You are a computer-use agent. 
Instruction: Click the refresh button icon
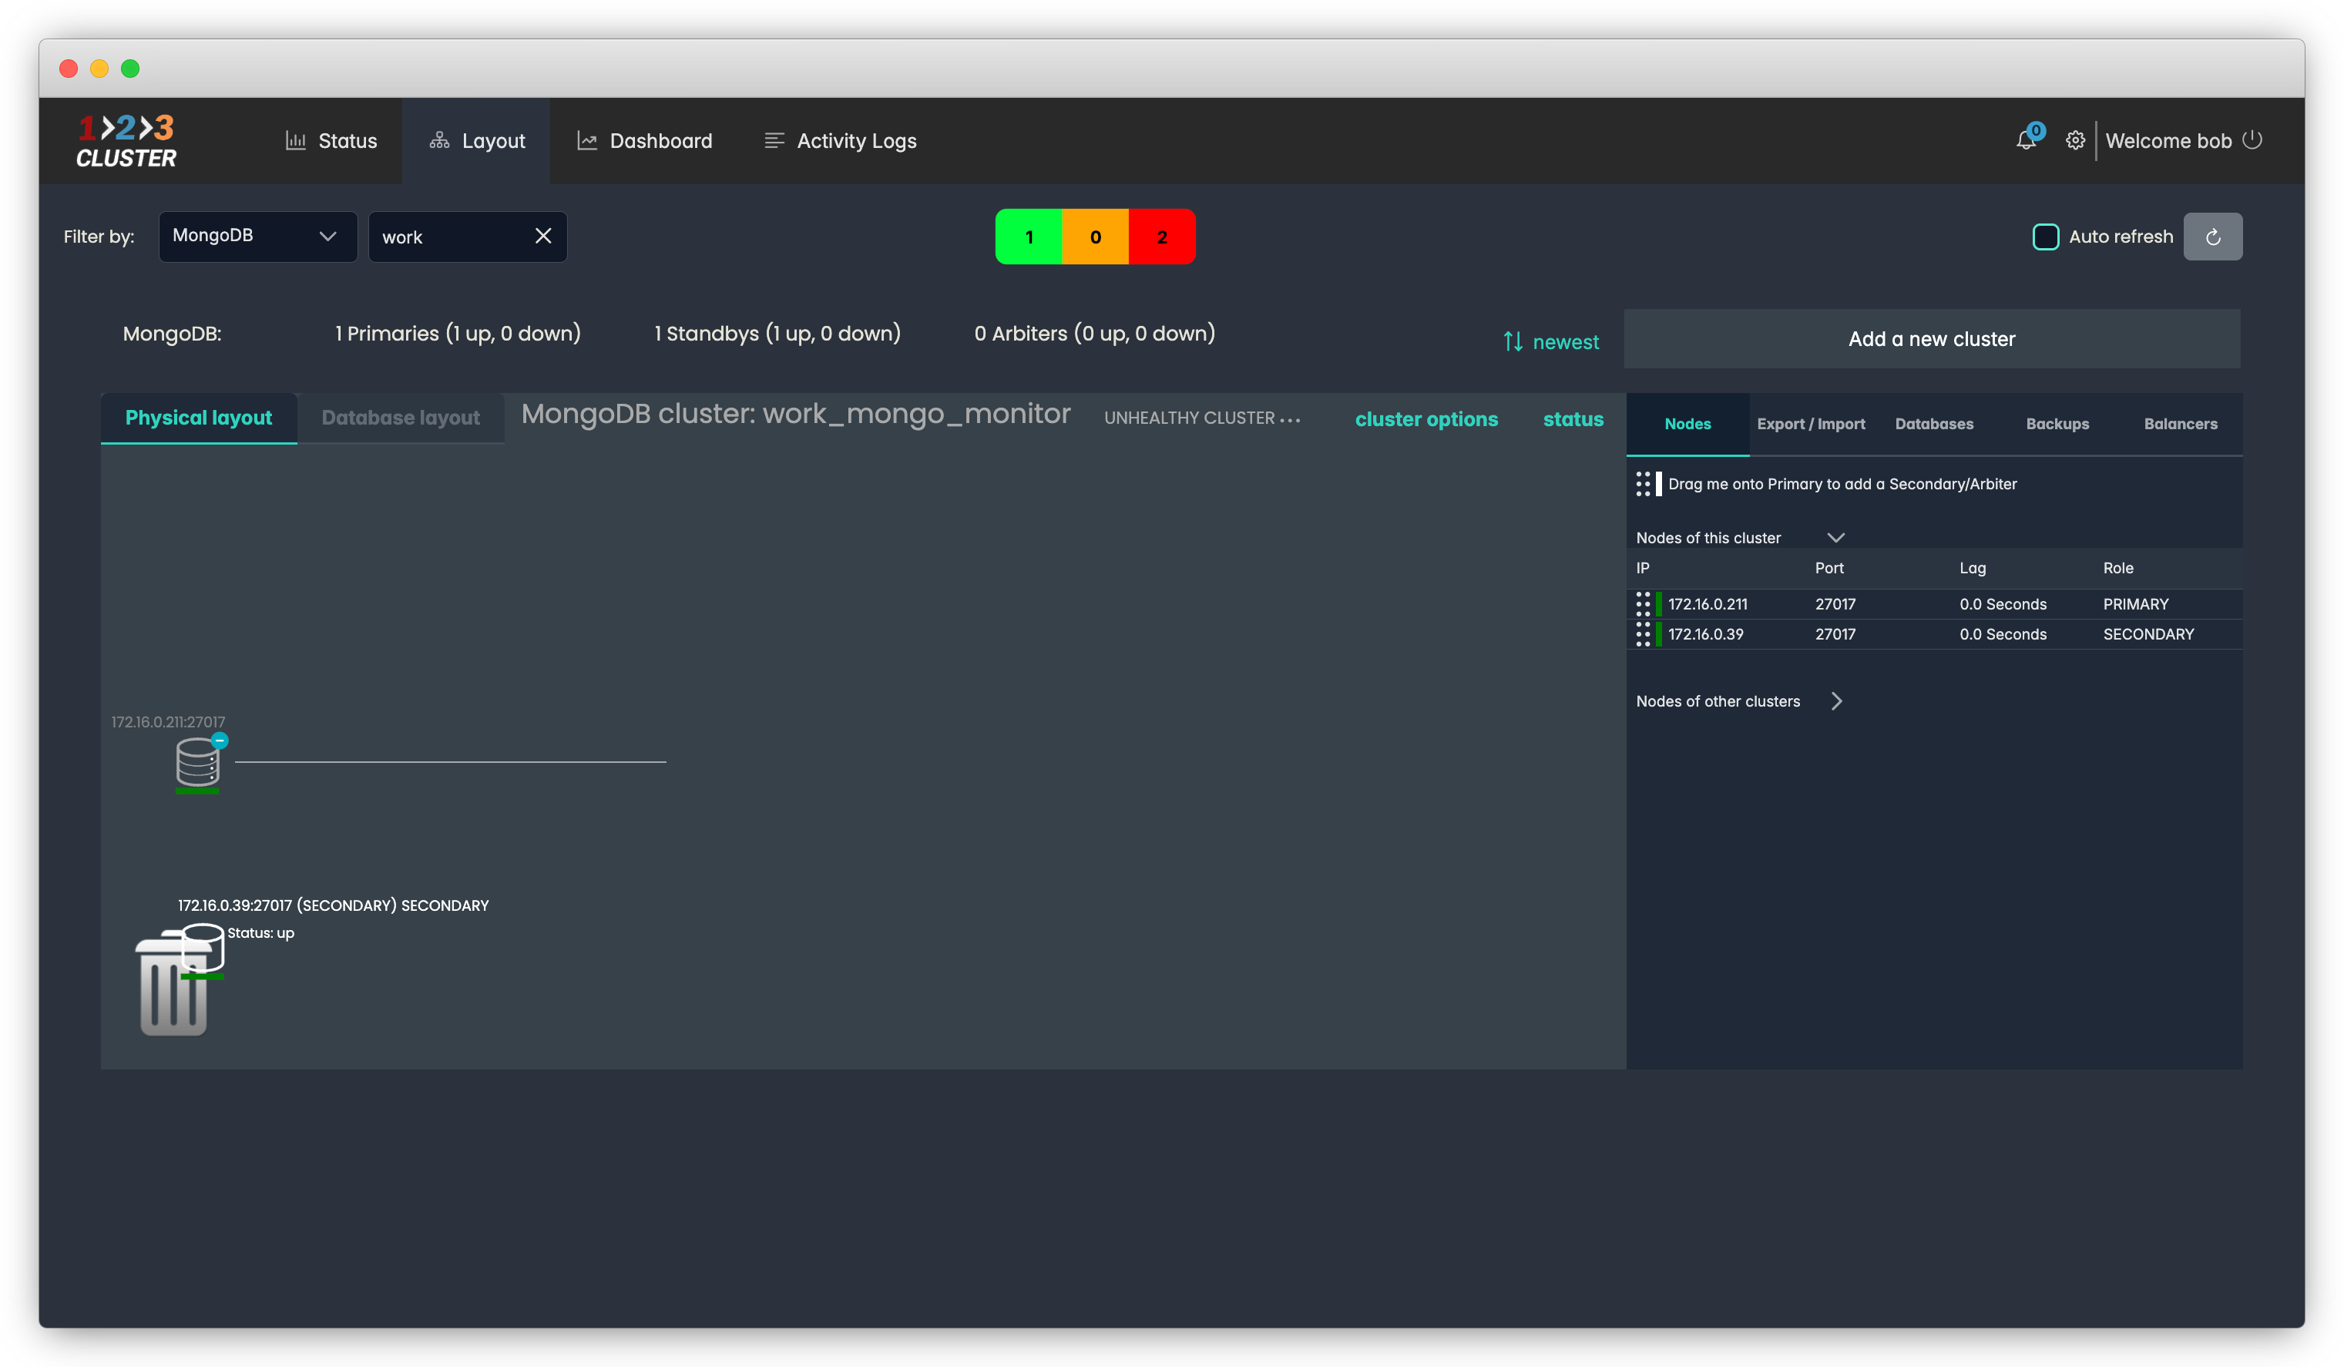(2212, 237)
